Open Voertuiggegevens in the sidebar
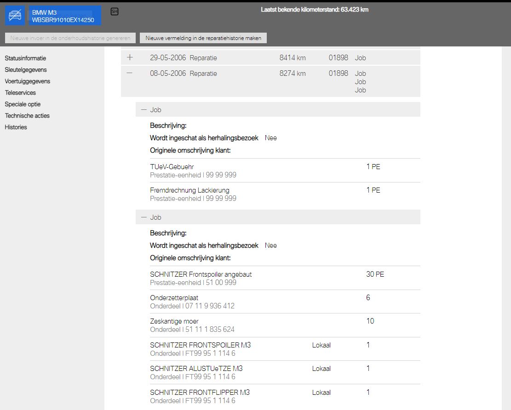 tap(28, 81)
